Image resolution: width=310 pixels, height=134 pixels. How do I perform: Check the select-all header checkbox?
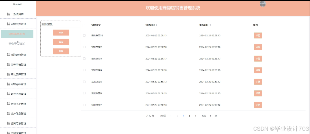[84, 25]
